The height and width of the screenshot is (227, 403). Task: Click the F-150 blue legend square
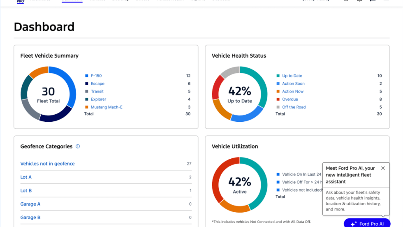click(87, 76)
